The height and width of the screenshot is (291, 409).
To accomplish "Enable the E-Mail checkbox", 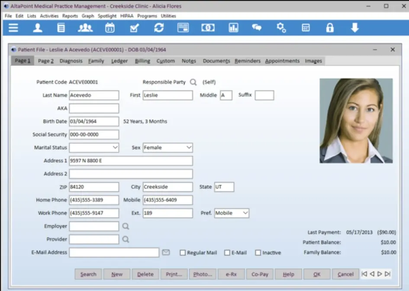I will 227,253.
